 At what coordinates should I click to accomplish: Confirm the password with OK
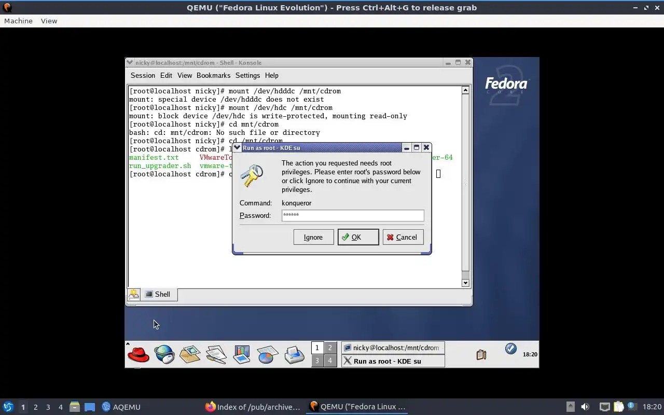tap(358, 237)
